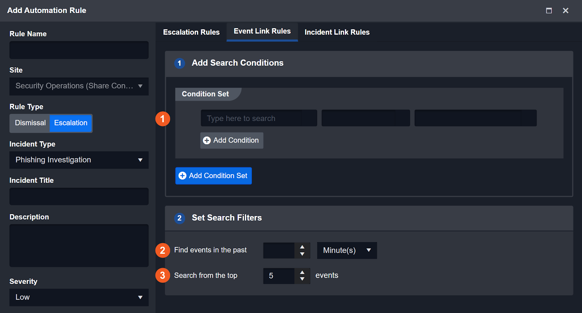Maximize the Add Automation Rule dialog
Viewport: 582px width, 313px height.
pyautogui.click(x=549, y=11)
